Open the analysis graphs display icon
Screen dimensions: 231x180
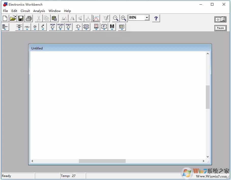96,18
